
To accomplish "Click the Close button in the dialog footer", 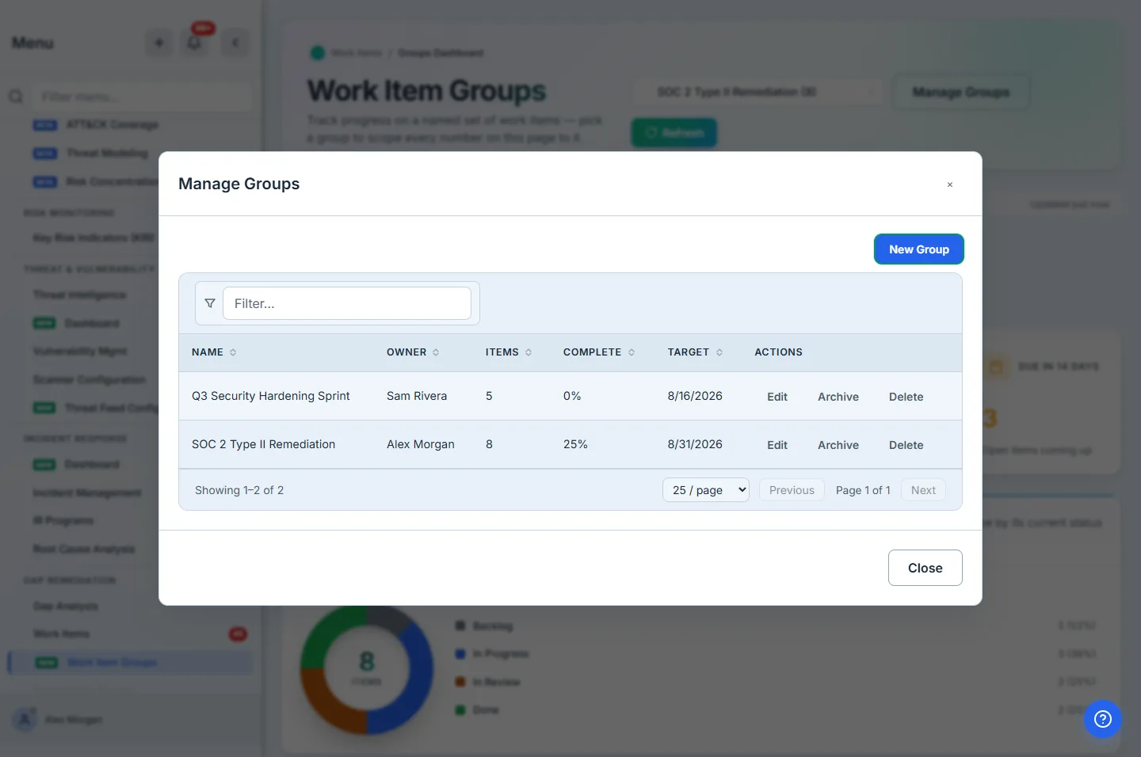I will pos(925,568).
